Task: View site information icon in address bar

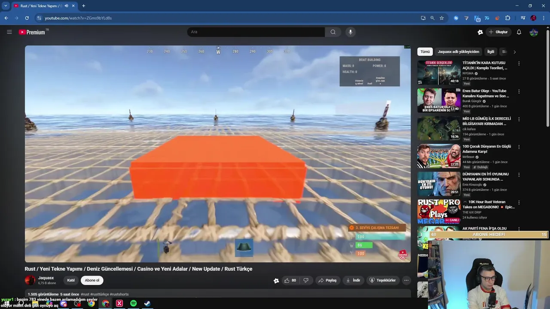Action: (39, 18)
